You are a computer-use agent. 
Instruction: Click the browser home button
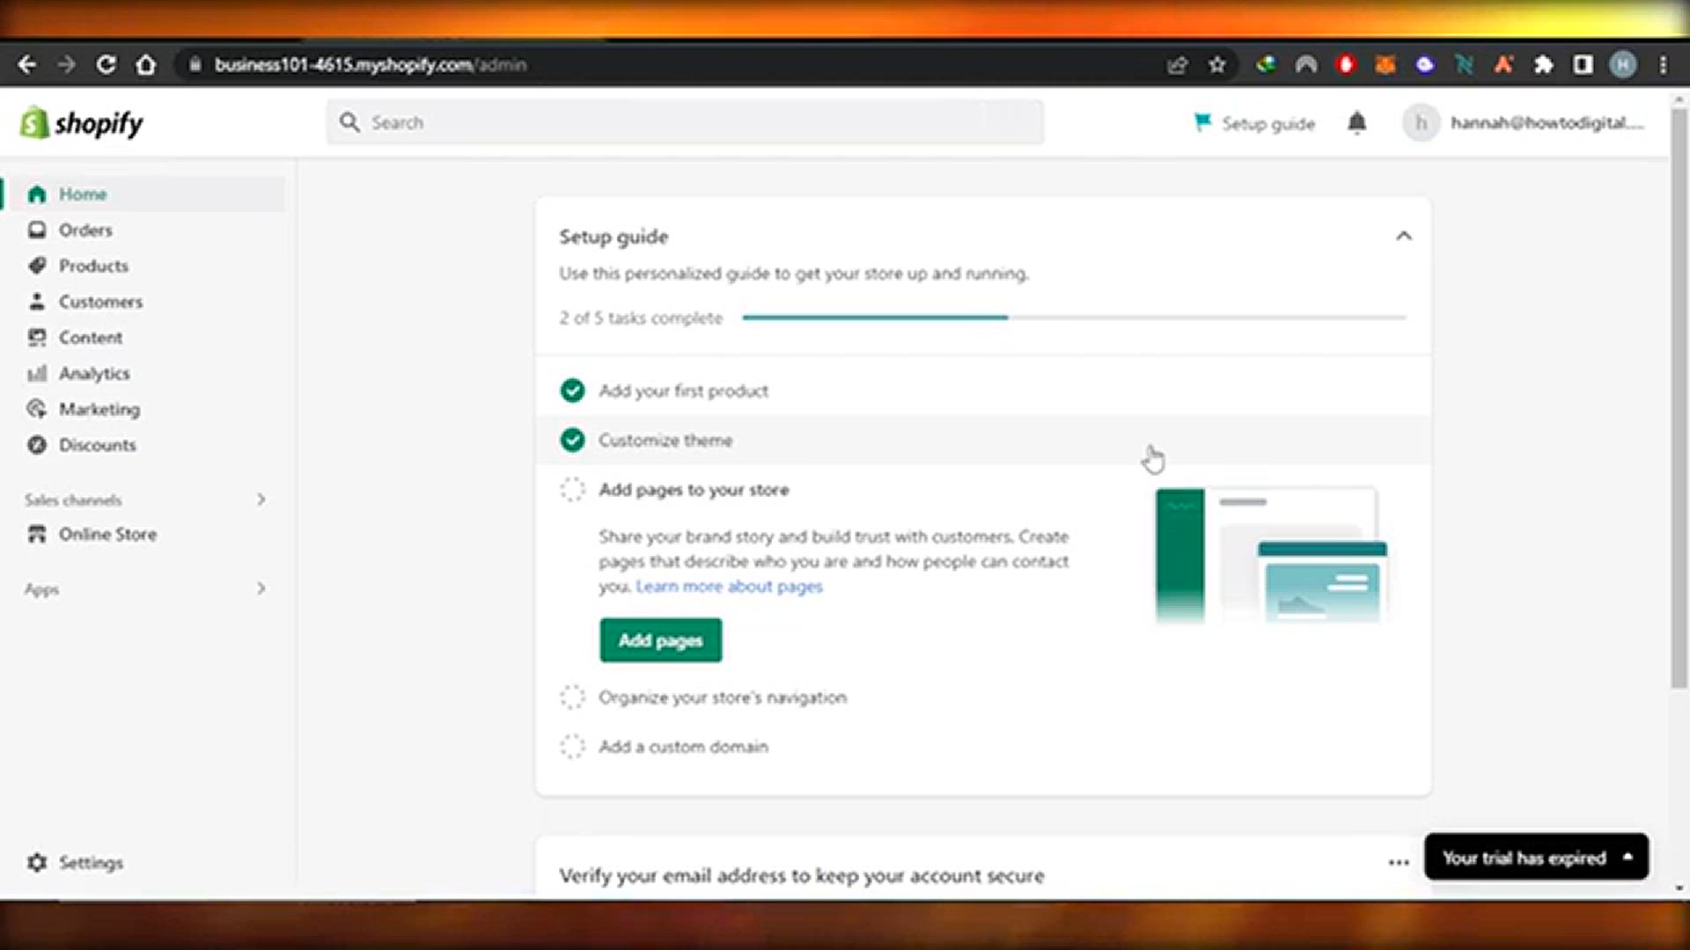point(146,64)
